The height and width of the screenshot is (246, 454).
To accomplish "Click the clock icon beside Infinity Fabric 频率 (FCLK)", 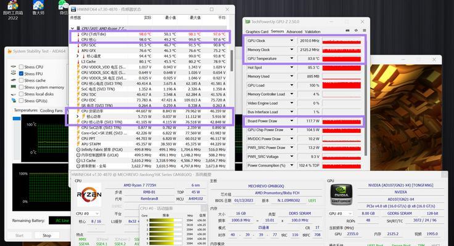I will (x=78, y=149).
